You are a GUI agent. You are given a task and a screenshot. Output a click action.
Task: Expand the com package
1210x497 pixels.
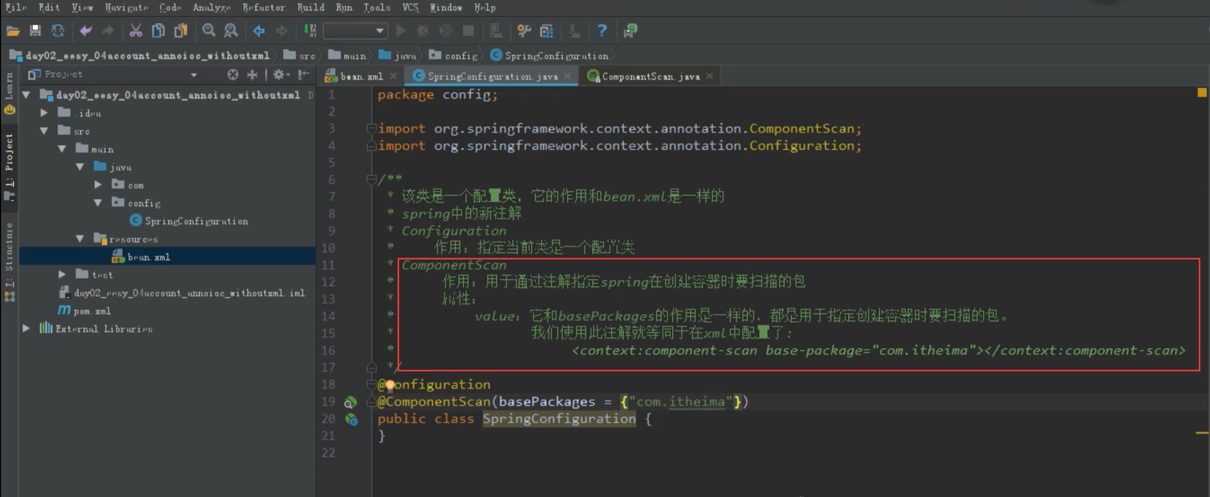[x=98, y=185]
